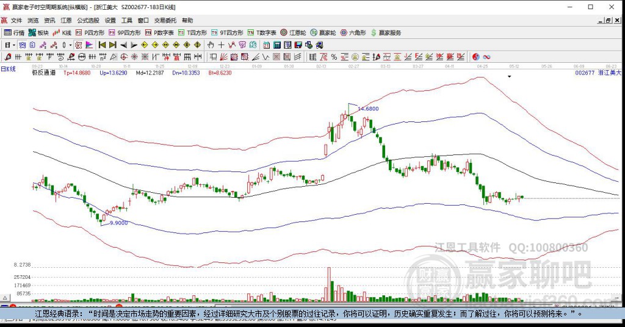
Task: Click the 9.9000 low price marker
Action: point(119,223)
